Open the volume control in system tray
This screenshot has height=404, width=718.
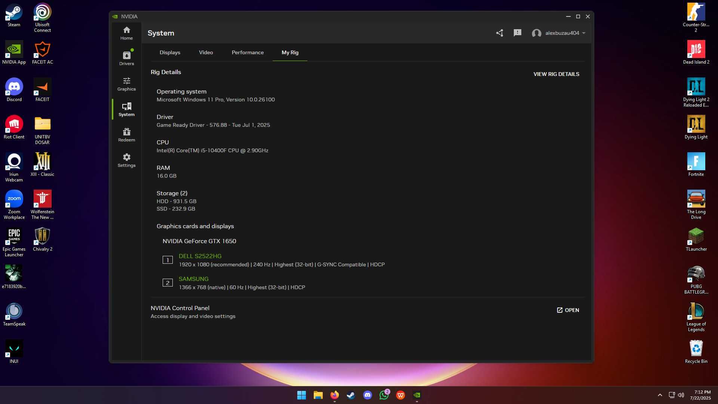(x=681, y=395)
